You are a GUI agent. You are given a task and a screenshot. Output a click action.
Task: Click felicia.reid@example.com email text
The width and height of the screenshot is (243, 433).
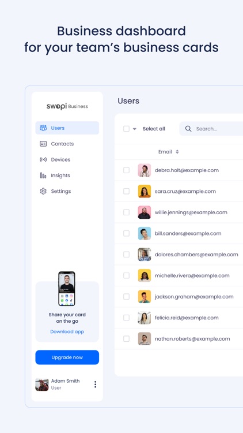click(x=187, y=318)
